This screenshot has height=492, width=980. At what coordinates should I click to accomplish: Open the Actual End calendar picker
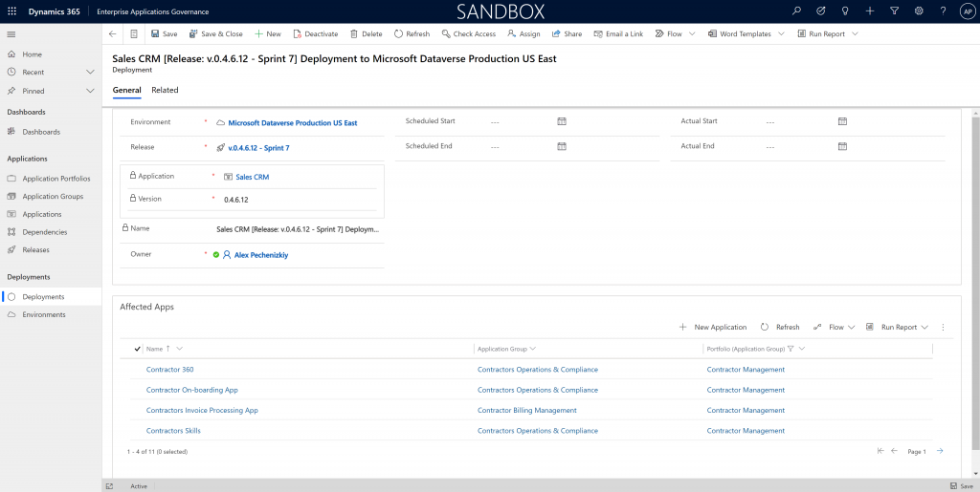(x=842, y=146)
